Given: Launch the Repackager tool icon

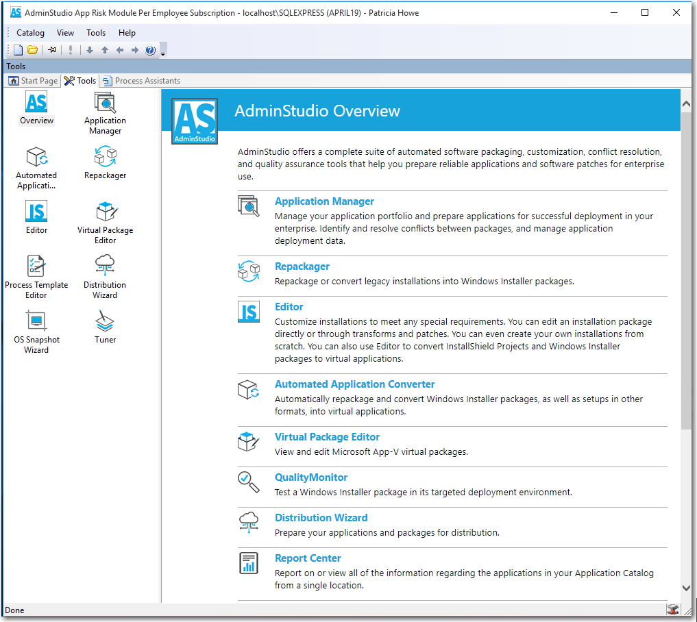Looking at the screenshot, I should (x=105, y=158).
